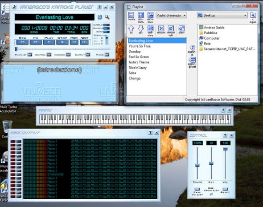Click the Fw fast-forward button
The width and height of the screenshot is (263, 207).
point(36,42)
